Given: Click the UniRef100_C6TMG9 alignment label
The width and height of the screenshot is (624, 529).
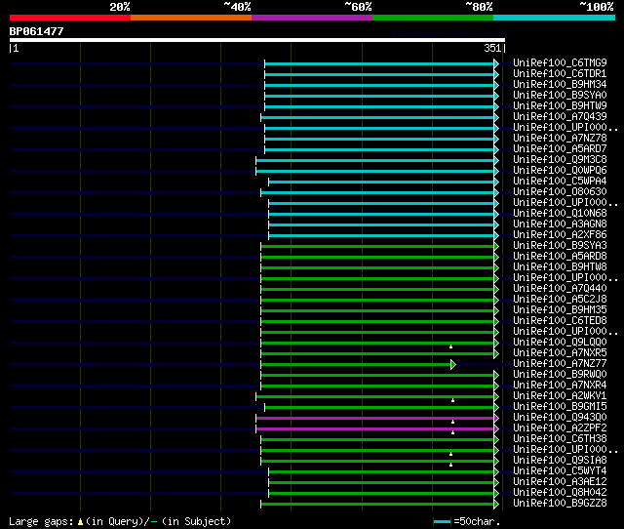Looking at the screenshot, I should click(x=560, y=62).
